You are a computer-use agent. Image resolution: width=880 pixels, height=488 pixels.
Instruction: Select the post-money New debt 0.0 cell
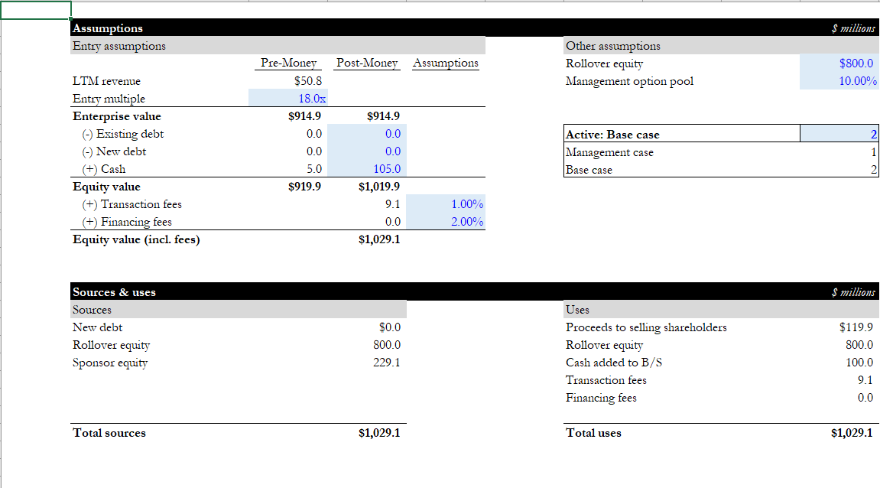point(366,151)
